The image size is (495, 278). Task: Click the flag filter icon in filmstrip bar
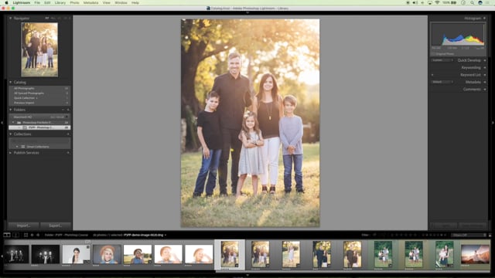[374, 235]
